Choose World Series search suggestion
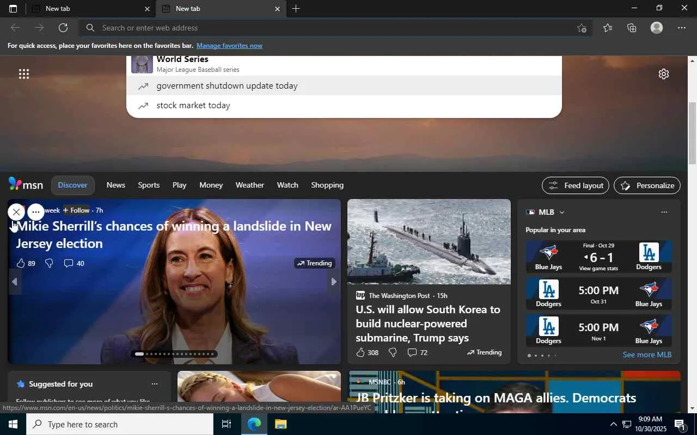Image resolution: width=697 pixels, height=435 pixels. [344, 64]
